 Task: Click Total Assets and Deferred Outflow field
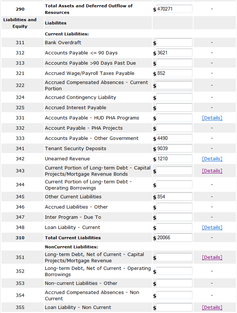[174, 9]
